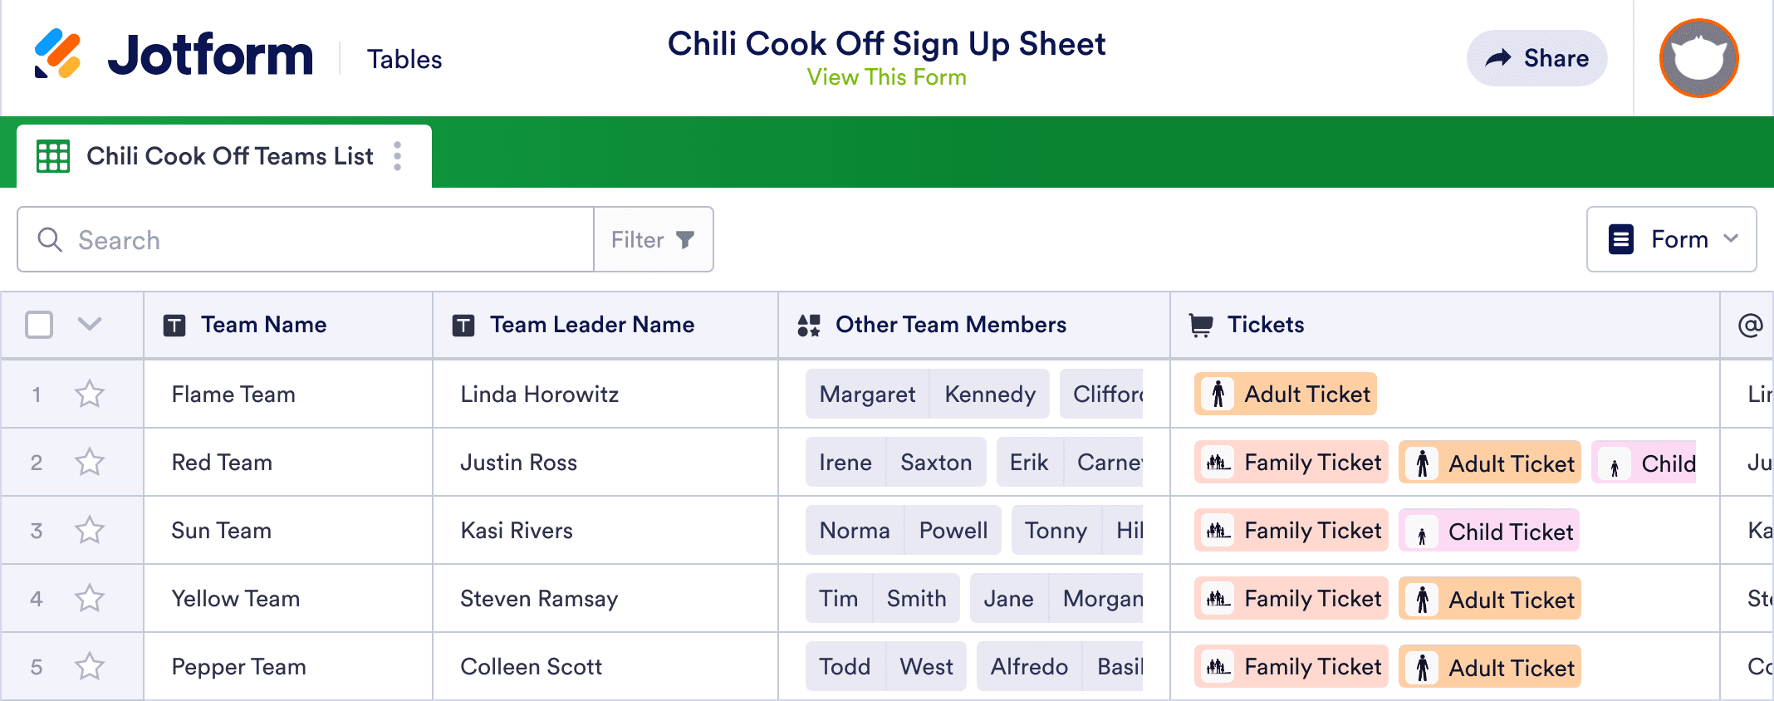
Task: Click the Tickets column cart icon
Action: coord(1200,325)
